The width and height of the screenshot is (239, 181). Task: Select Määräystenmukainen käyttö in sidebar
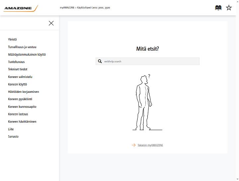[x=27, y=54]
